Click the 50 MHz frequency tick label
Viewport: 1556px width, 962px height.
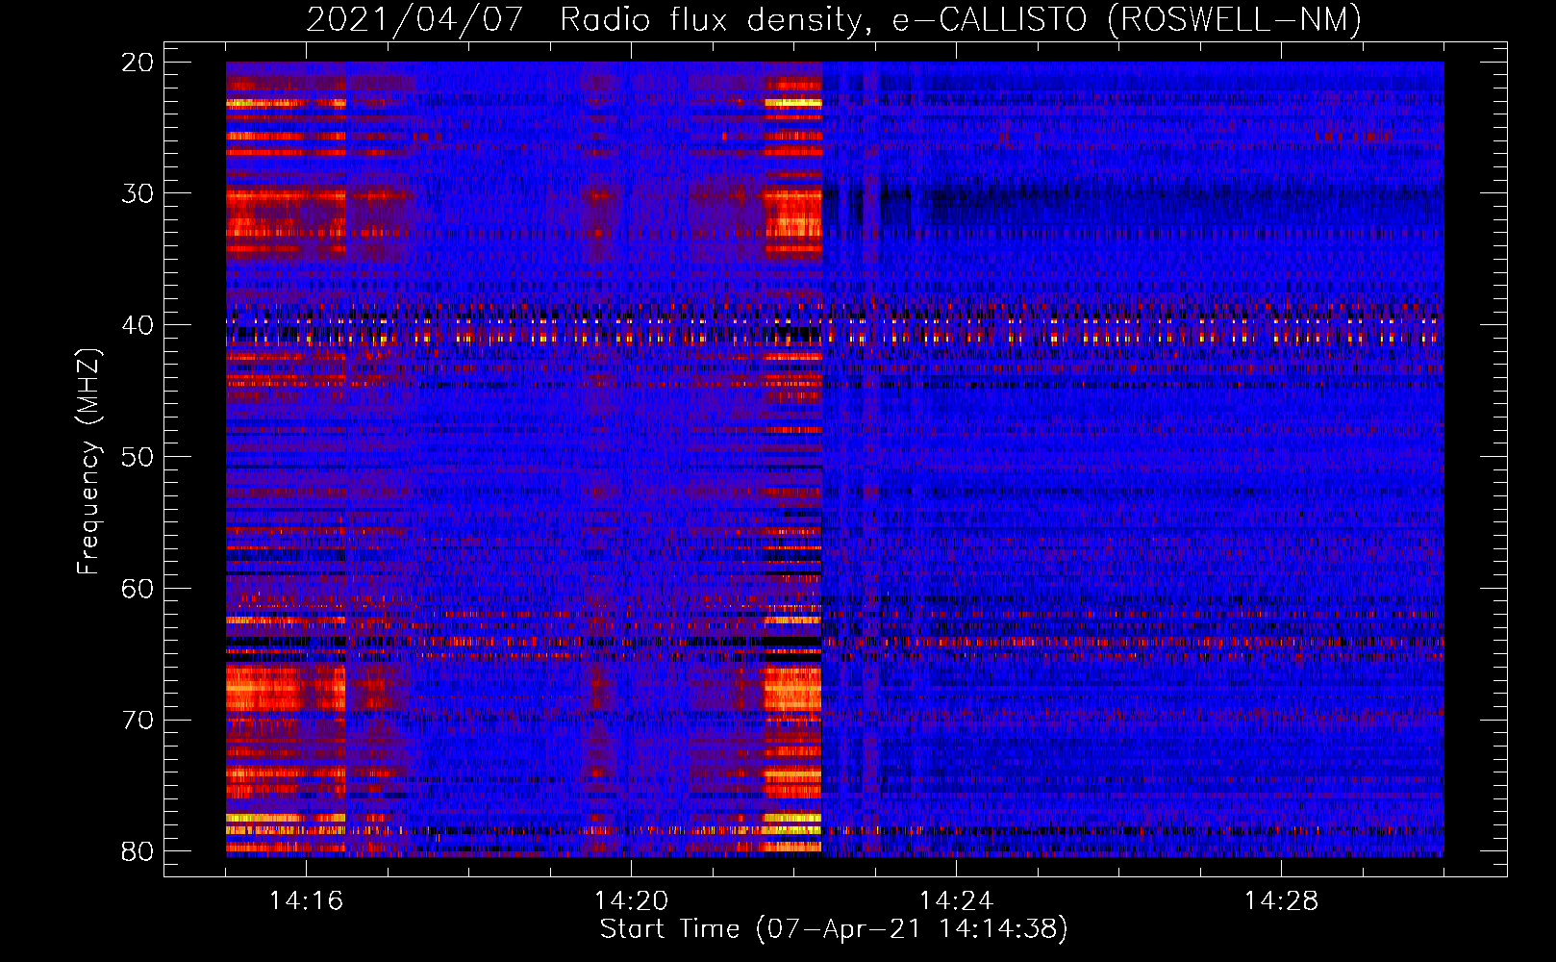coord(138,457)
